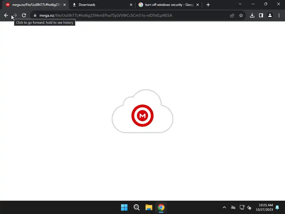Share this page icon in address bar
This screenshot has height=214, width=285.
pos(232,16)
